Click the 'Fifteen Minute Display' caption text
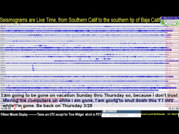The image size is (179, 134). point(14,114)
